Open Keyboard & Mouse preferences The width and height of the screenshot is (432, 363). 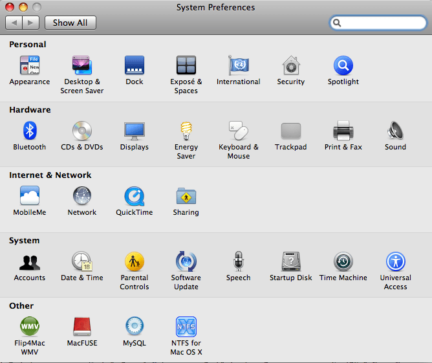239,131
